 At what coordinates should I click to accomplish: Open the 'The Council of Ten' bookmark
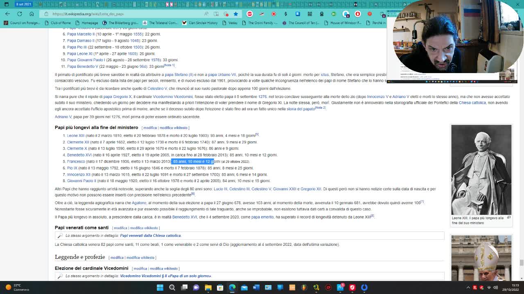(x=301, y=23)
